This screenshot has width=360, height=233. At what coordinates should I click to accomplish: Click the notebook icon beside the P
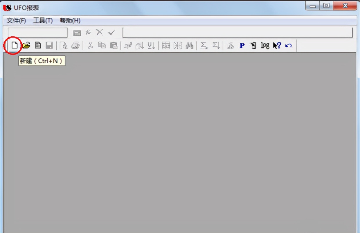pyautogui.click(x=253, y=46)
